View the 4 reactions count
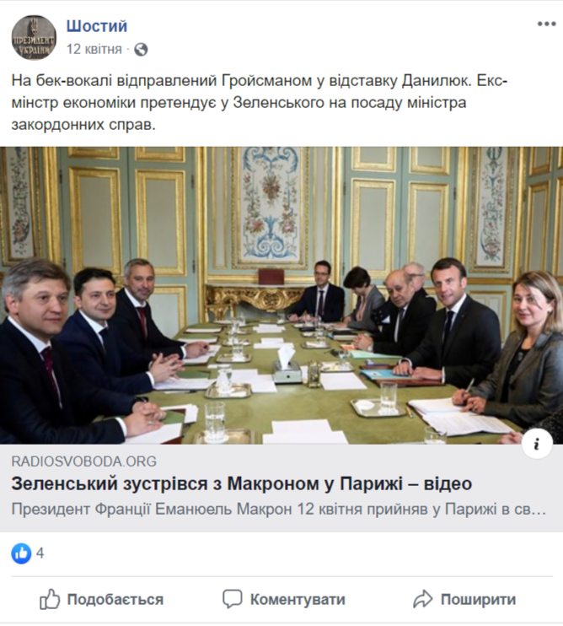This screenshot has width=563, height=626. [x=40, y=553]
